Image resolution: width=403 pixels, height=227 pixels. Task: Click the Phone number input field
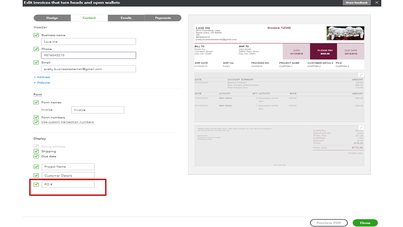pyautogui.click(x=88, y=55)
